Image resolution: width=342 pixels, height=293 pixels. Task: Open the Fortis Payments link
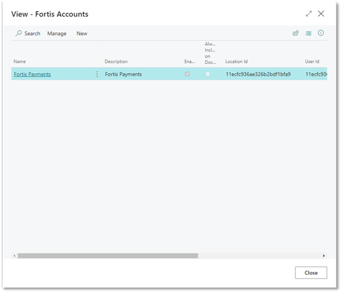(x=32, y=74)
